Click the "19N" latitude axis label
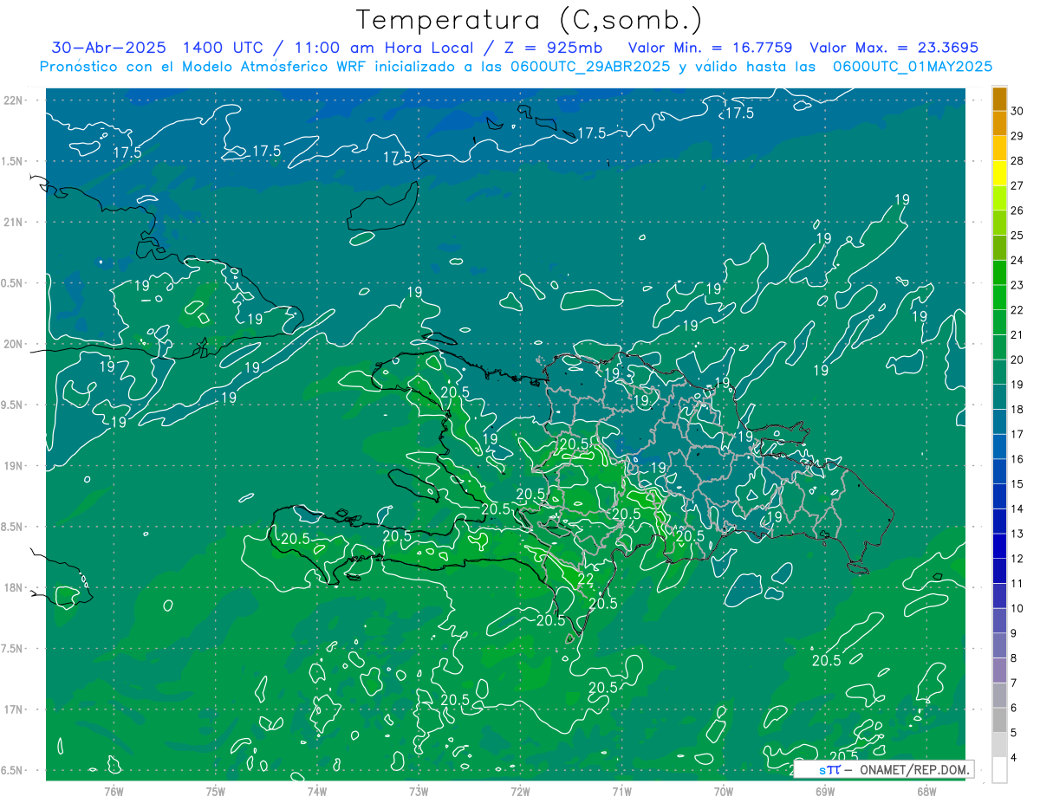1040x803 pixels. [14, 466]
